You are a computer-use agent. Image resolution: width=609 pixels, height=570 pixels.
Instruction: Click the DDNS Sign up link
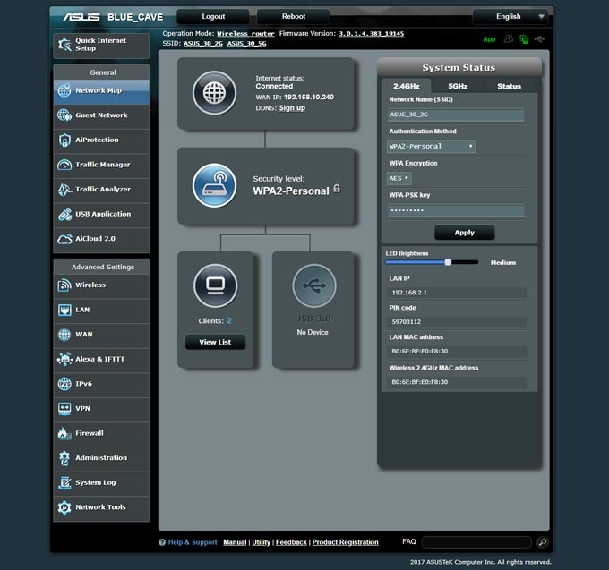[x=292, y=108]
